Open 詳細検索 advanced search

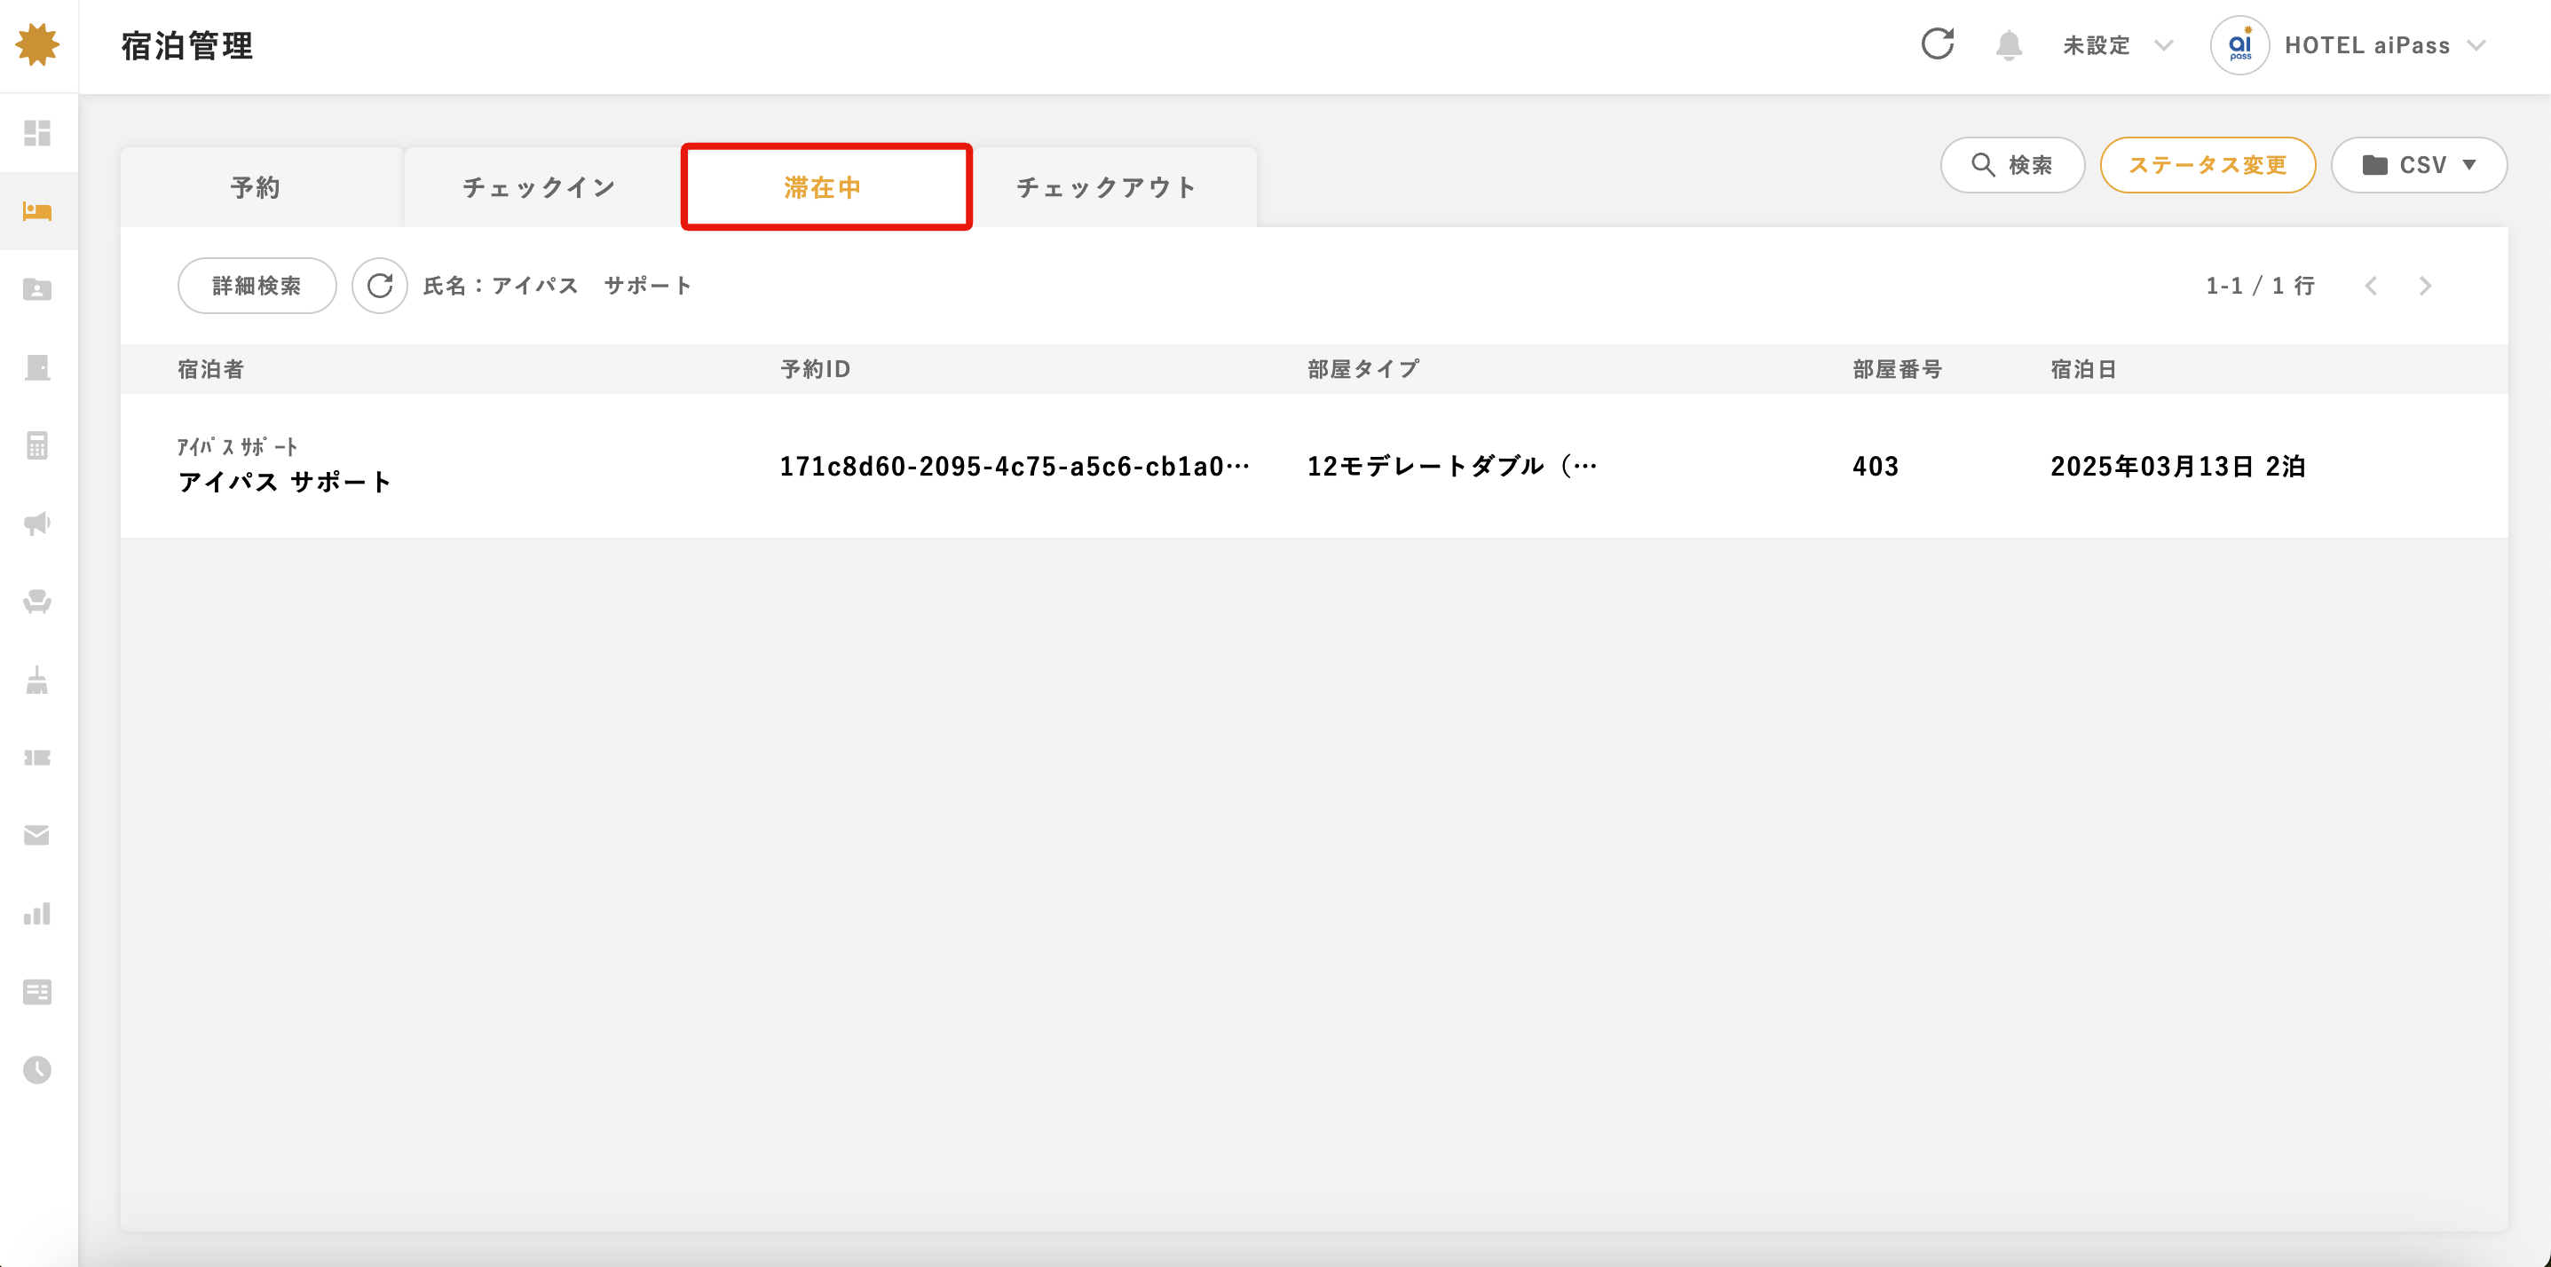tap(257, 286)
